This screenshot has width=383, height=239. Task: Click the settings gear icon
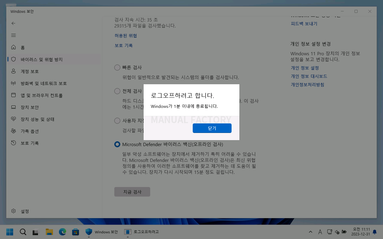[x=13, y=211]
